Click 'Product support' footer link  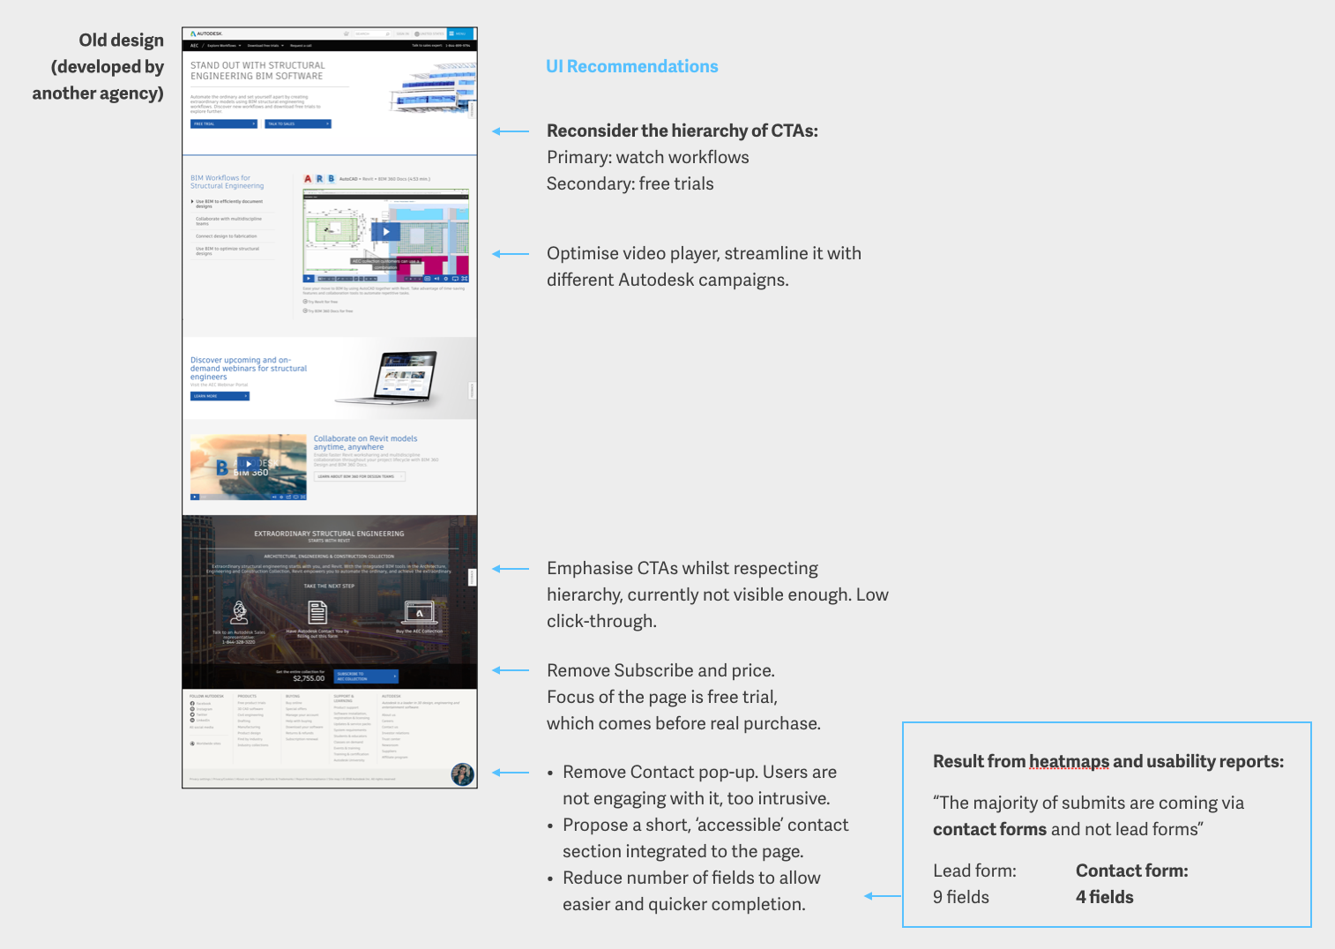346,707
